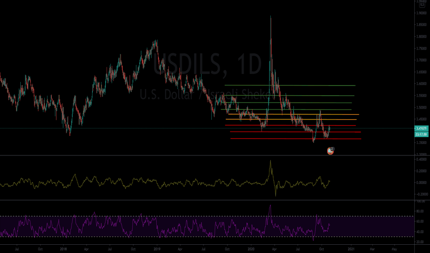Click the 3.45000 price axis label
Image resolution: width=430 pixels, height=253 pixels.
click(421, 119)
